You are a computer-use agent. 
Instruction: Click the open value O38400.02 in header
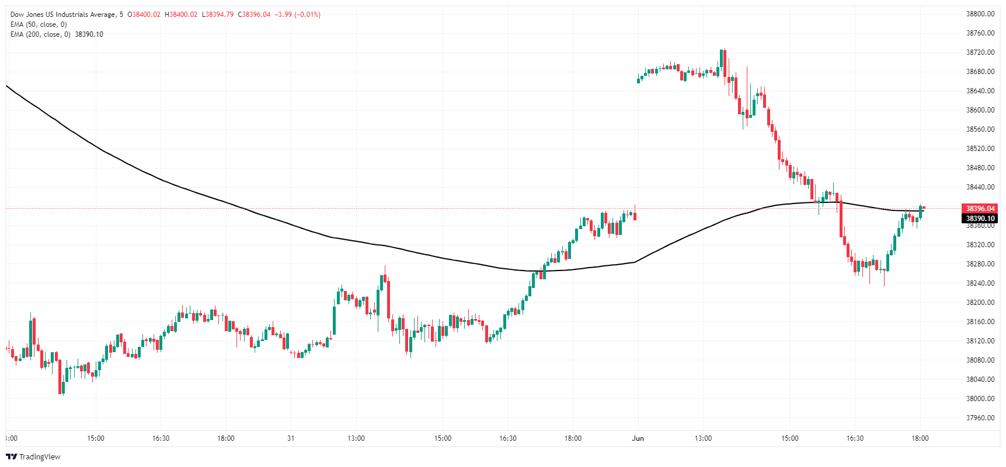[x=144, y=15]
